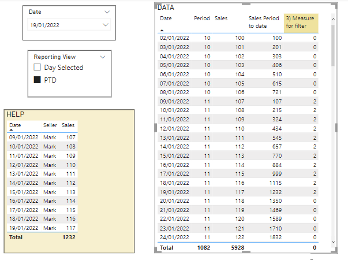The height and width of the screenshot is (260, 348).
Task: Select 24/01/2022 date in DATA table
Action: point(174,237)
